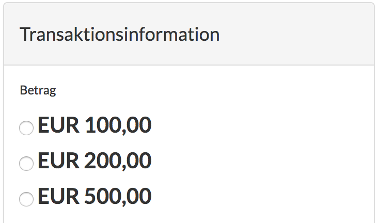The height and width of the screenshot is (223, 379).
Task: Click the Betrag field label
Action: (38, 91)
